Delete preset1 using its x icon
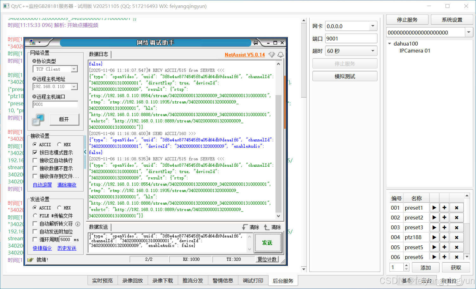 tap(456, 208)
